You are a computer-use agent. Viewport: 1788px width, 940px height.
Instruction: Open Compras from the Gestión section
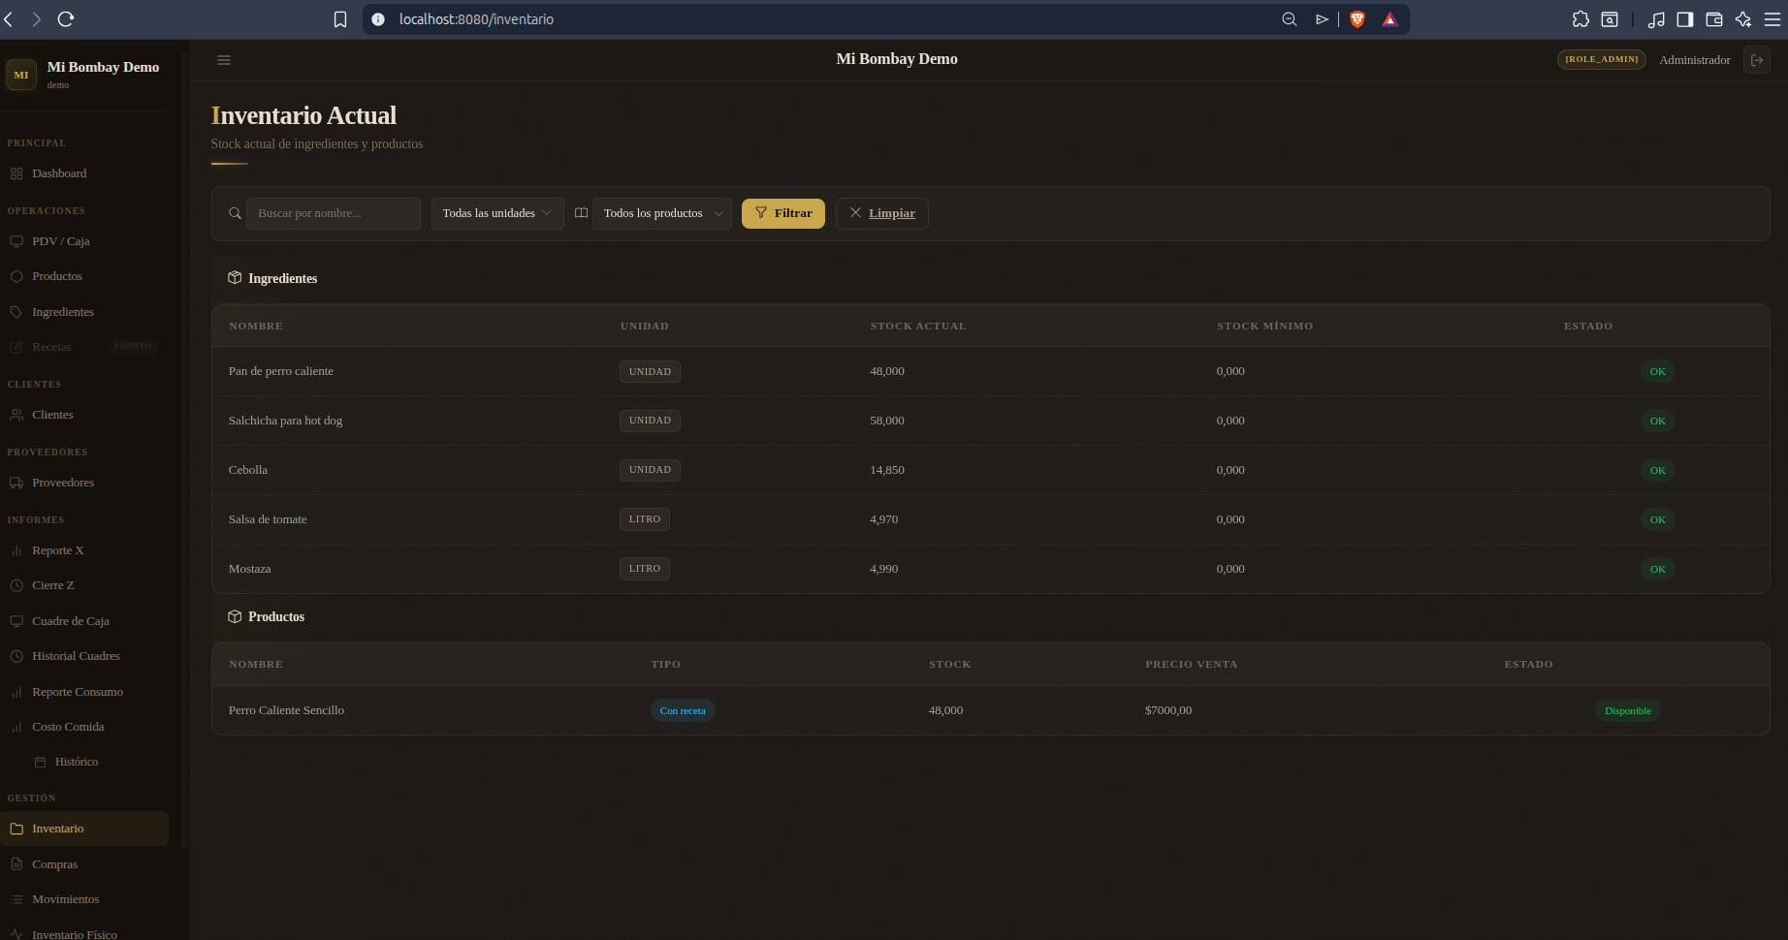(x=54, y=864)
